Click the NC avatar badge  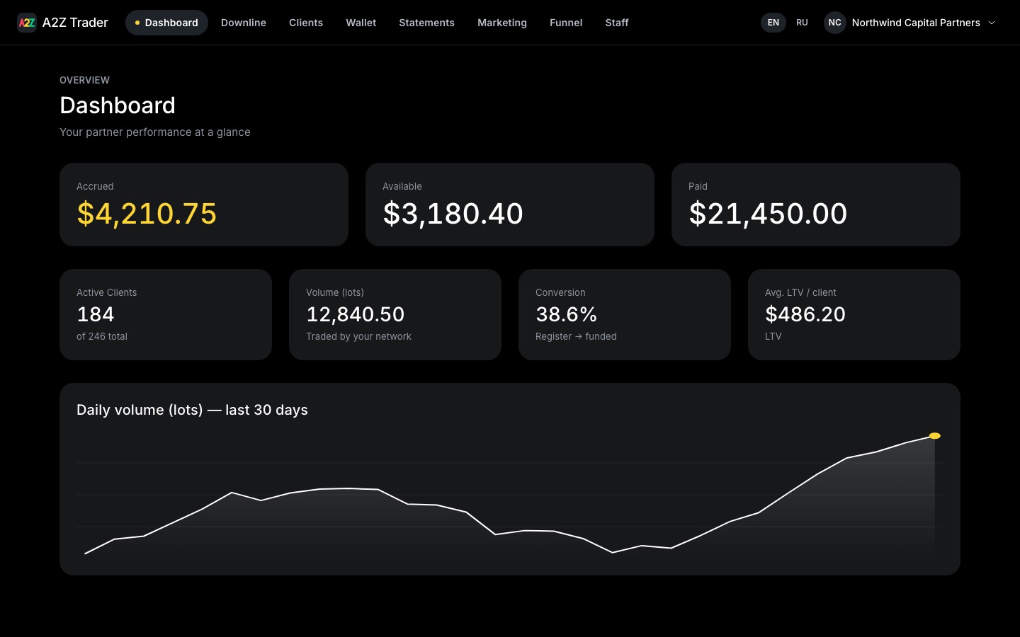point(835,23)
